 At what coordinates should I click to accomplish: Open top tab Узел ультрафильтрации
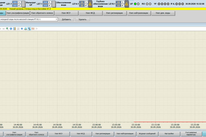(x=18, y=13)
